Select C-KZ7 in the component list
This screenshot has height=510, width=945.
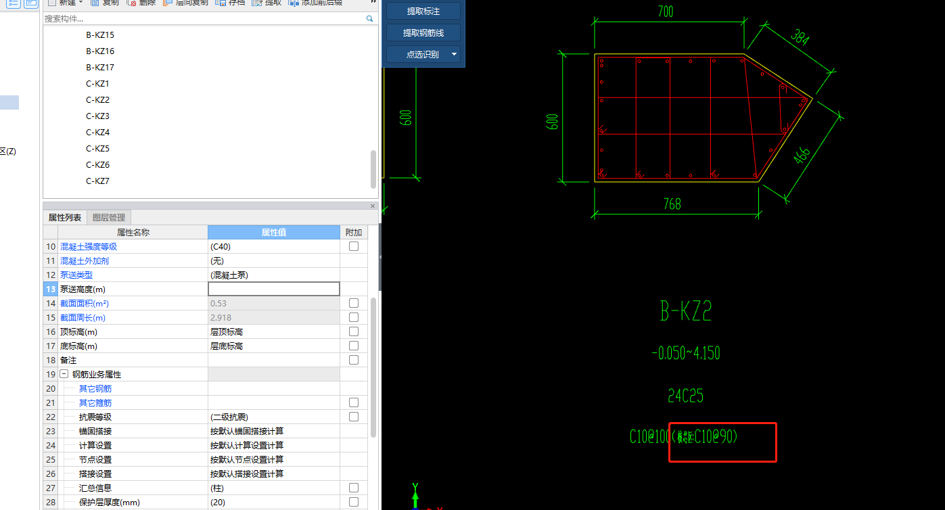click(97, 181)
